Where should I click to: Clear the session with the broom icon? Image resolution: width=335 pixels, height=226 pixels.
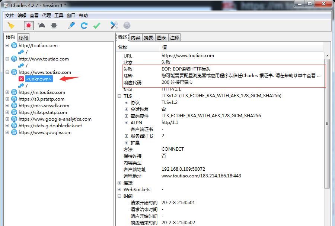pos(10,25)
